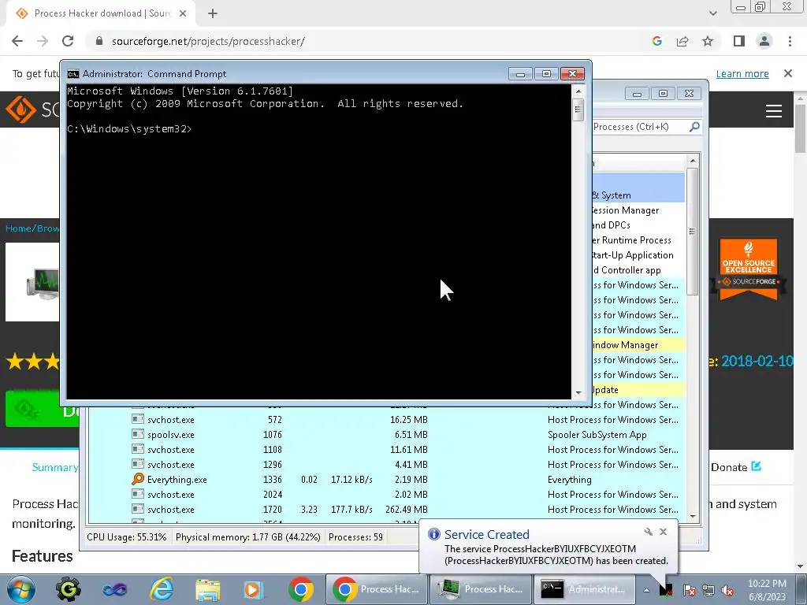807x605 pixels.
Task: Open the Summary tab on SourceForge
Action: pyautogui.click(x=55, y=467)
